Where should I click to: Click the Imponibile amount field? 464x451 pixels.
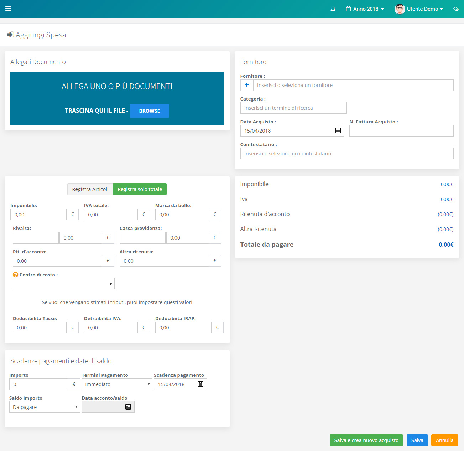38,214
